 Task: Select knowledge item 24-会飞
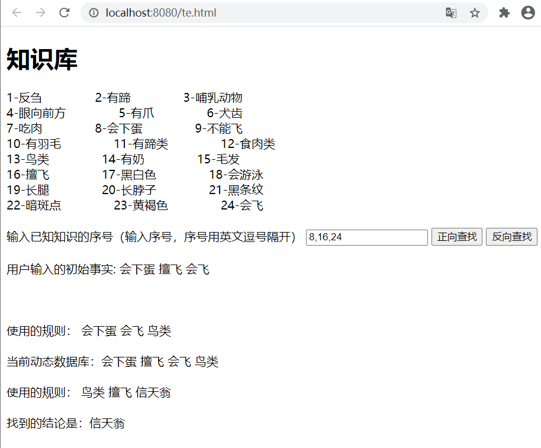click(242, 205)
